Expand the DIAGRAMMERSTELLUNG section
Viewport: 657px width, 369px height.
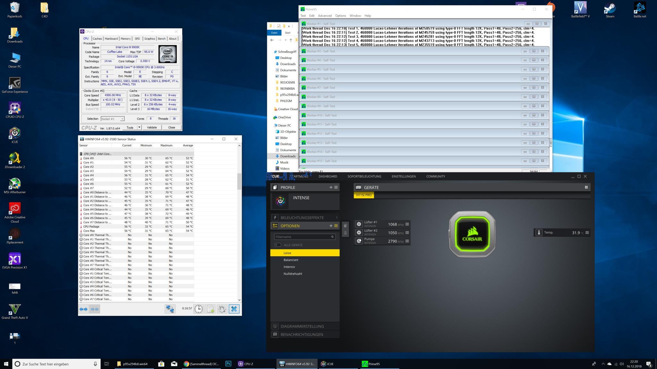(x=305, y=326)
